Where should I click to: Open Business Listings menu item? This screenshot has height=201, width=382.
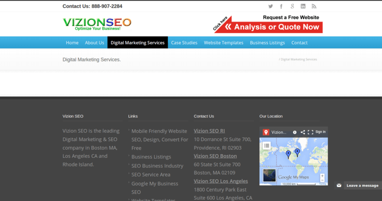tap(267, 43)
